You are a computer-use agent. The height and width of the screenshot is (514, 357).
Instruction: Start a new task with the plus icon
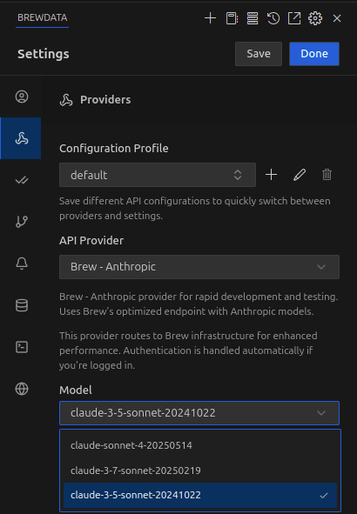(211, 18)
